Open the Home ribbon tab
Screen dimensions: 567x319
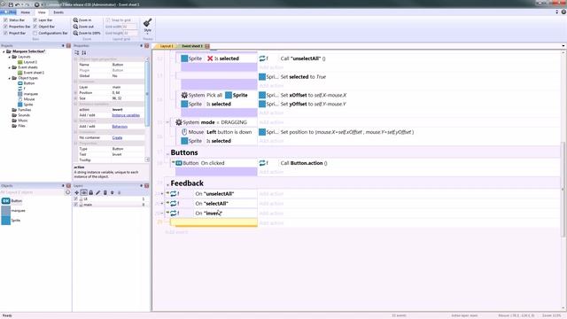[26, 12]
